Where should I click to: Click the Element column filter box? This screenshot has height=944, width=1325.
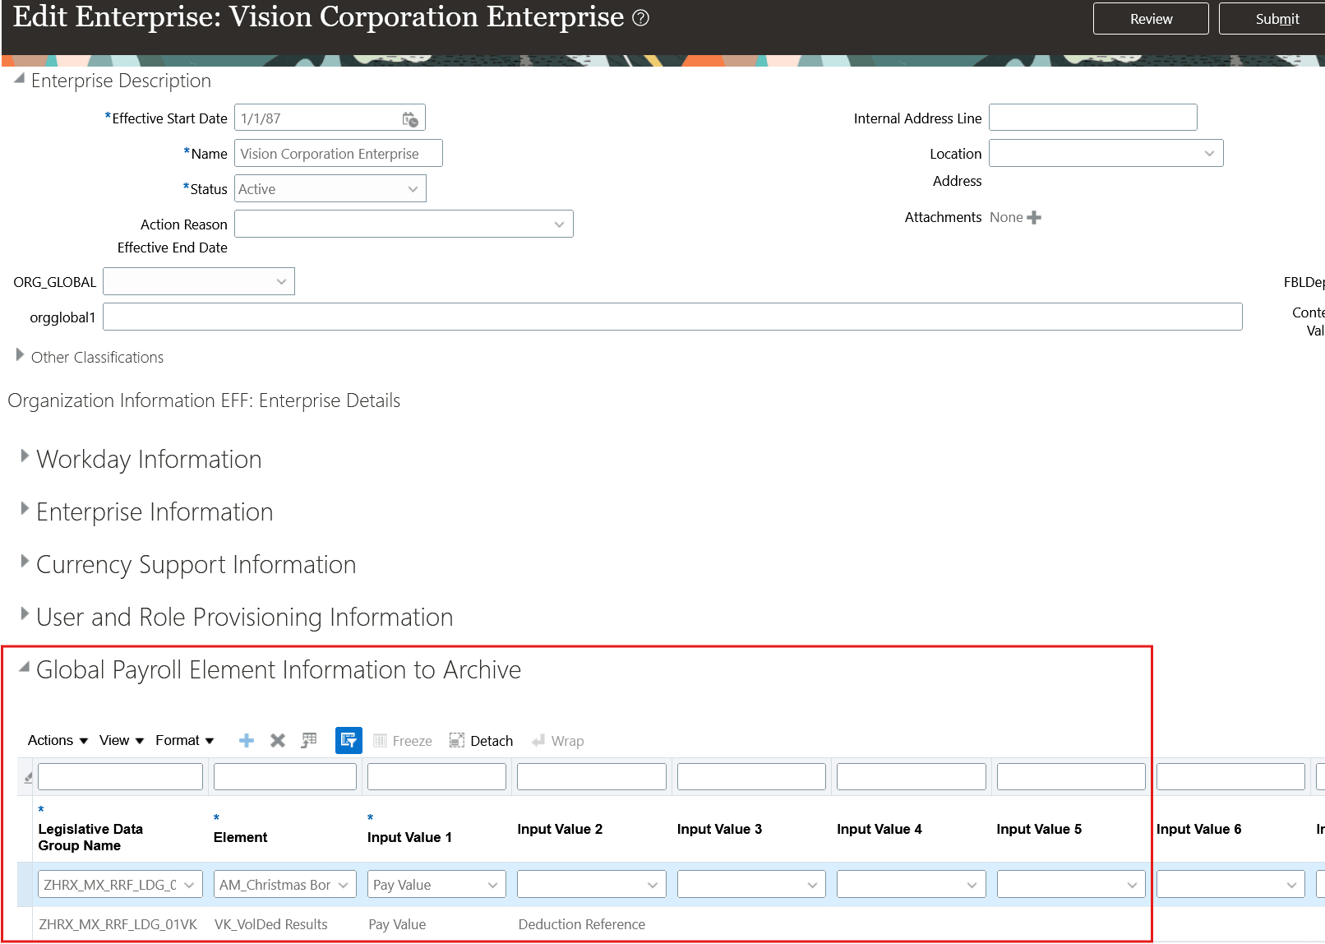[284, 777]
